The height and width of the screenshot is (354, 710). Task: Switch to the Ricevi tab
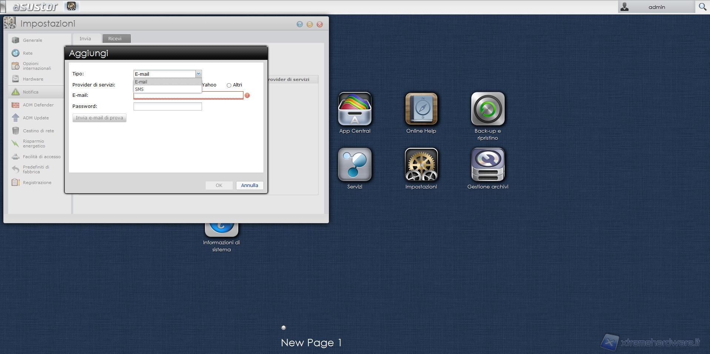[115, 39]
